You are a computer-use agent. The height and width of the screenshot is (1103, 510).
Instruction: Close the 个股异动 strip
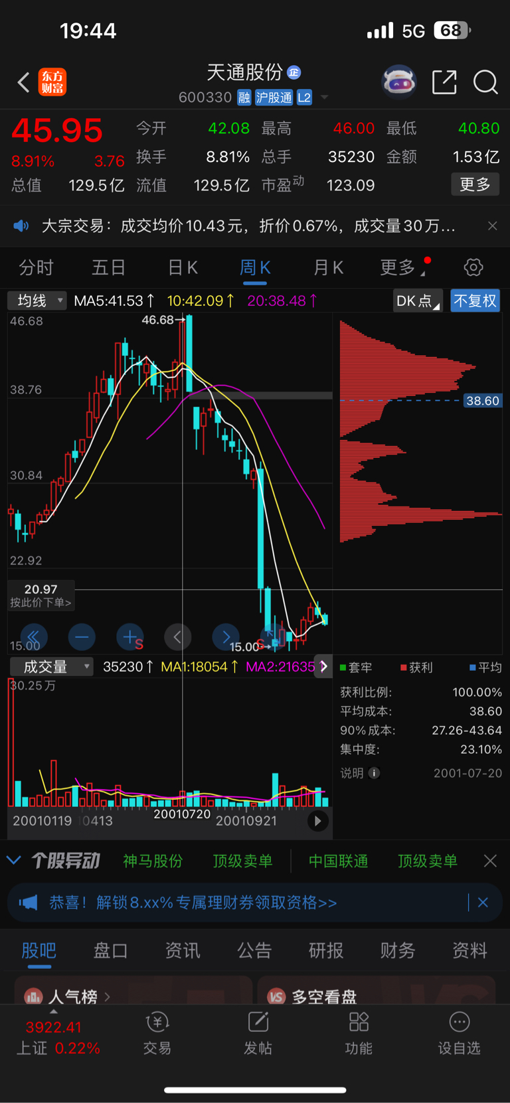pos(490,861)
